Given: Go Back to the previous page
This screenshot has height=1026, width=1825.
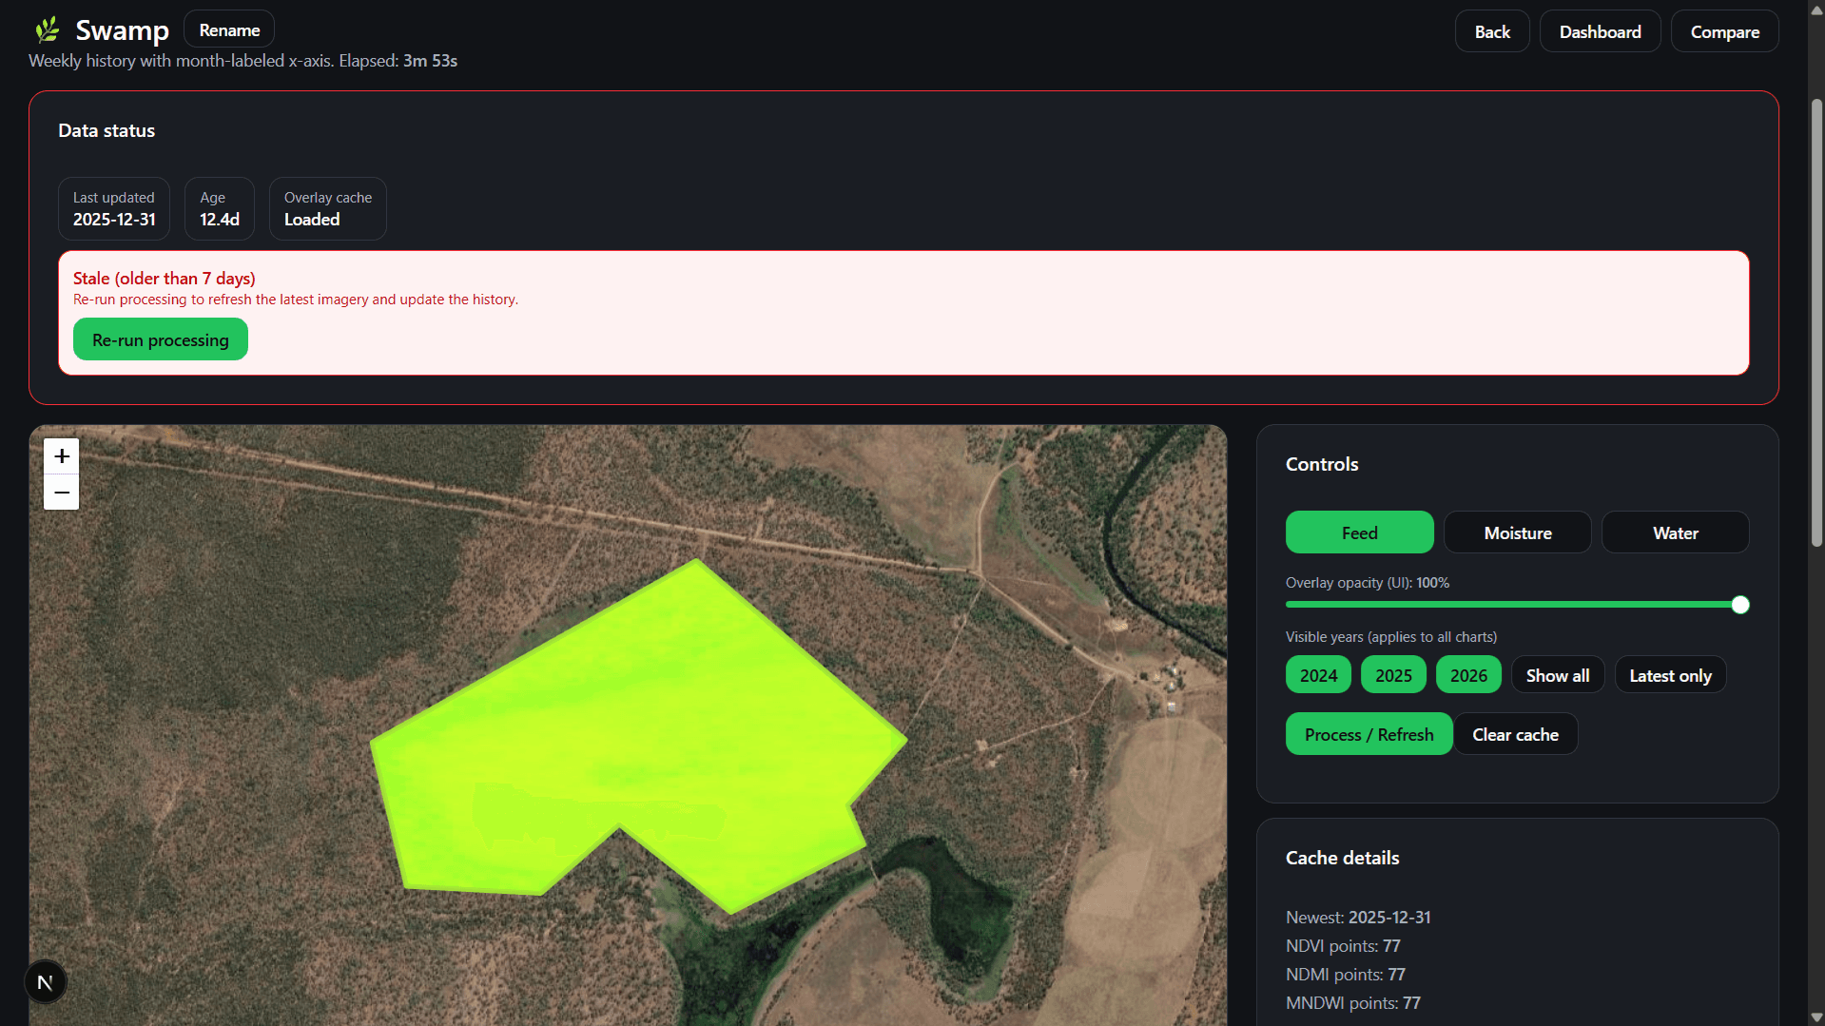Looking at the screenshot, I should [x=1491, y=32].
